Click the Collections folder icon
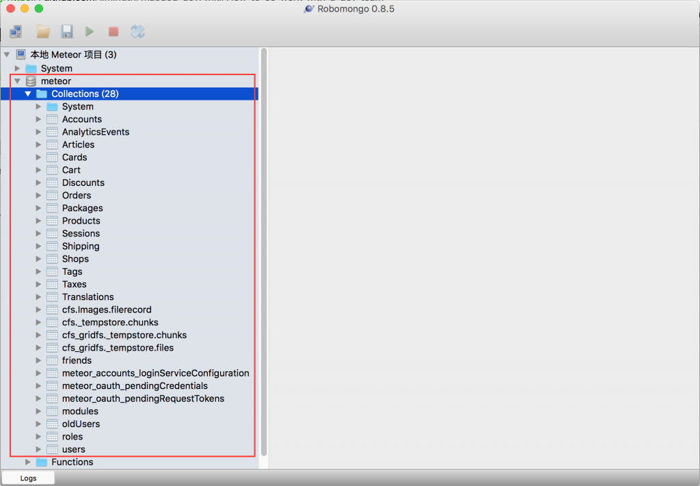The image size is (700, 486). pos(42,94)
